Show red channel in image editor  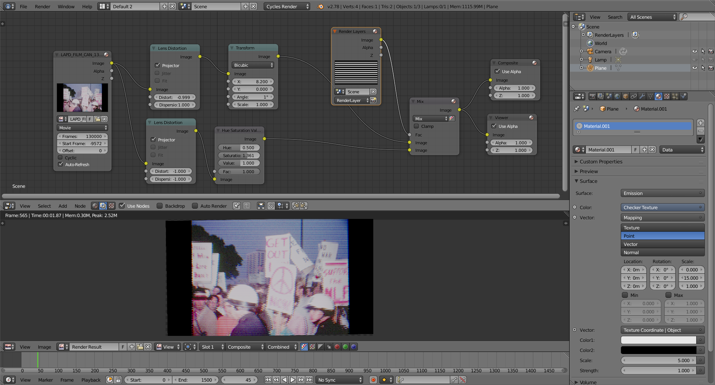337,347
